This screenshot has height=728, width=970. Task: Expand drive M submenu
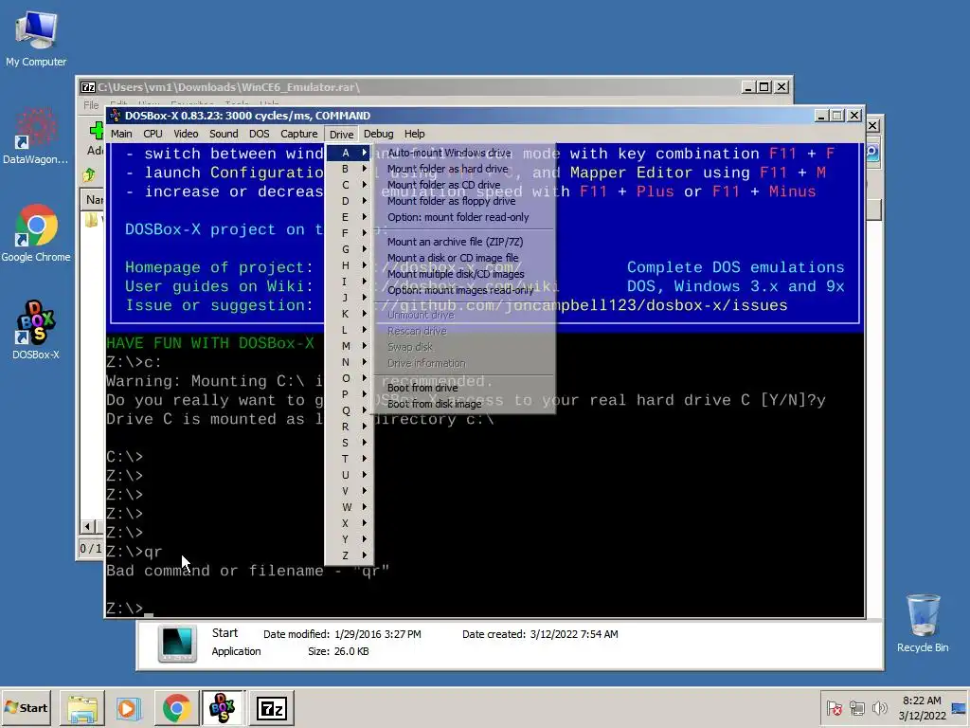tap(349, 346)
